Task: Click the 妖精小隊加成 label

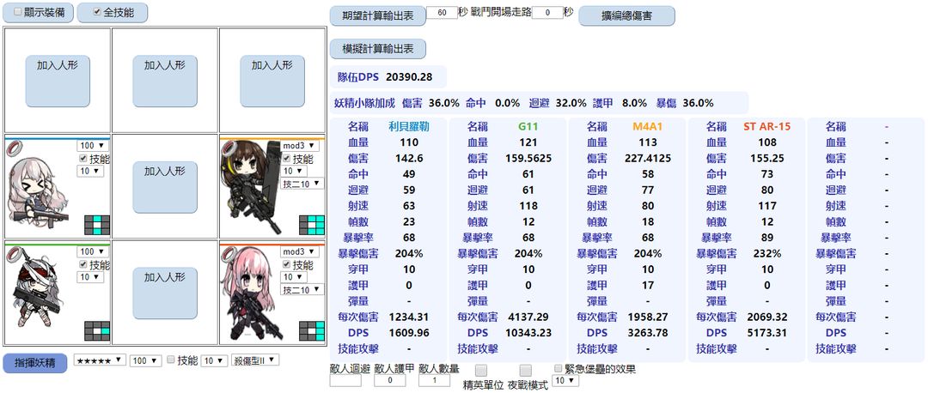Action: click(364, 103)
